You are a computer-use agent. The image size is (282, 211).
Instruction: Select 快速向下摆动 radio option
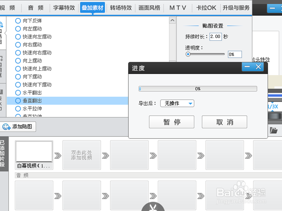(18, 85)
